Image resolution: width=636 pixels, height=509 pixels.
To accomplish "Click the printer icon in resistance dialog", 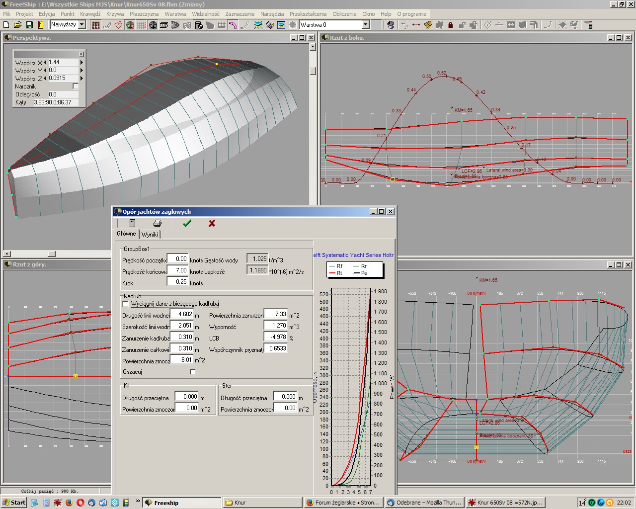I will click(158, 224).
